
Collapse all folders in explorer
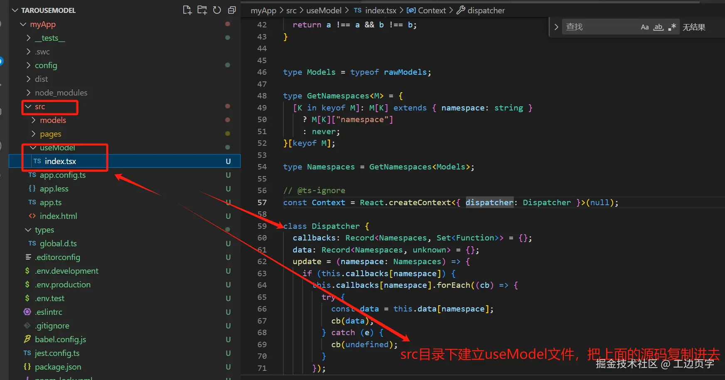232,10
